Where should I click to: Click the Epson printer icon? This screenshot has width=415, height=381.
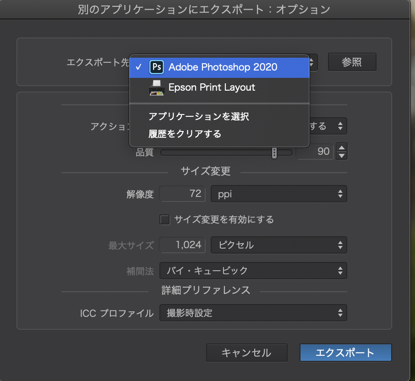(x=156, y=87)
